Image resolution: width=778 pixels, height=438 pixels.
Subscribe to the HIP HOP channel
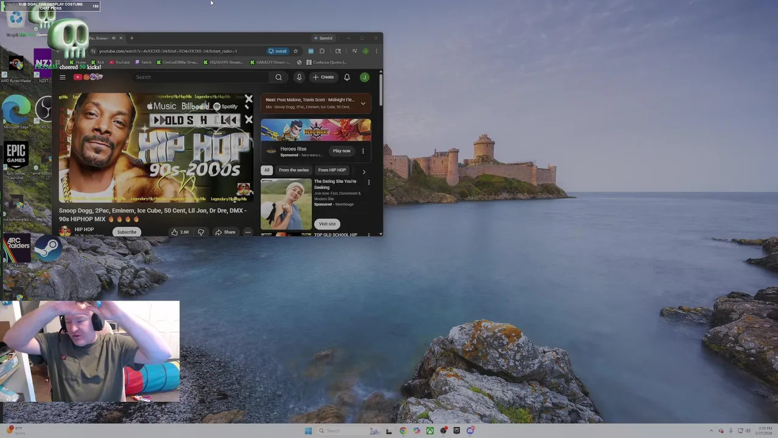point(127,232)
